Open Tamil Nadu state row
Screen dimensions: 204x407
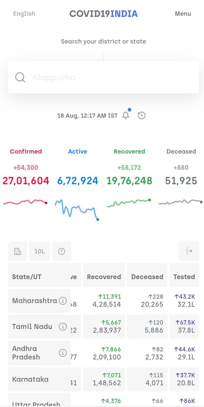coord(104,327)
